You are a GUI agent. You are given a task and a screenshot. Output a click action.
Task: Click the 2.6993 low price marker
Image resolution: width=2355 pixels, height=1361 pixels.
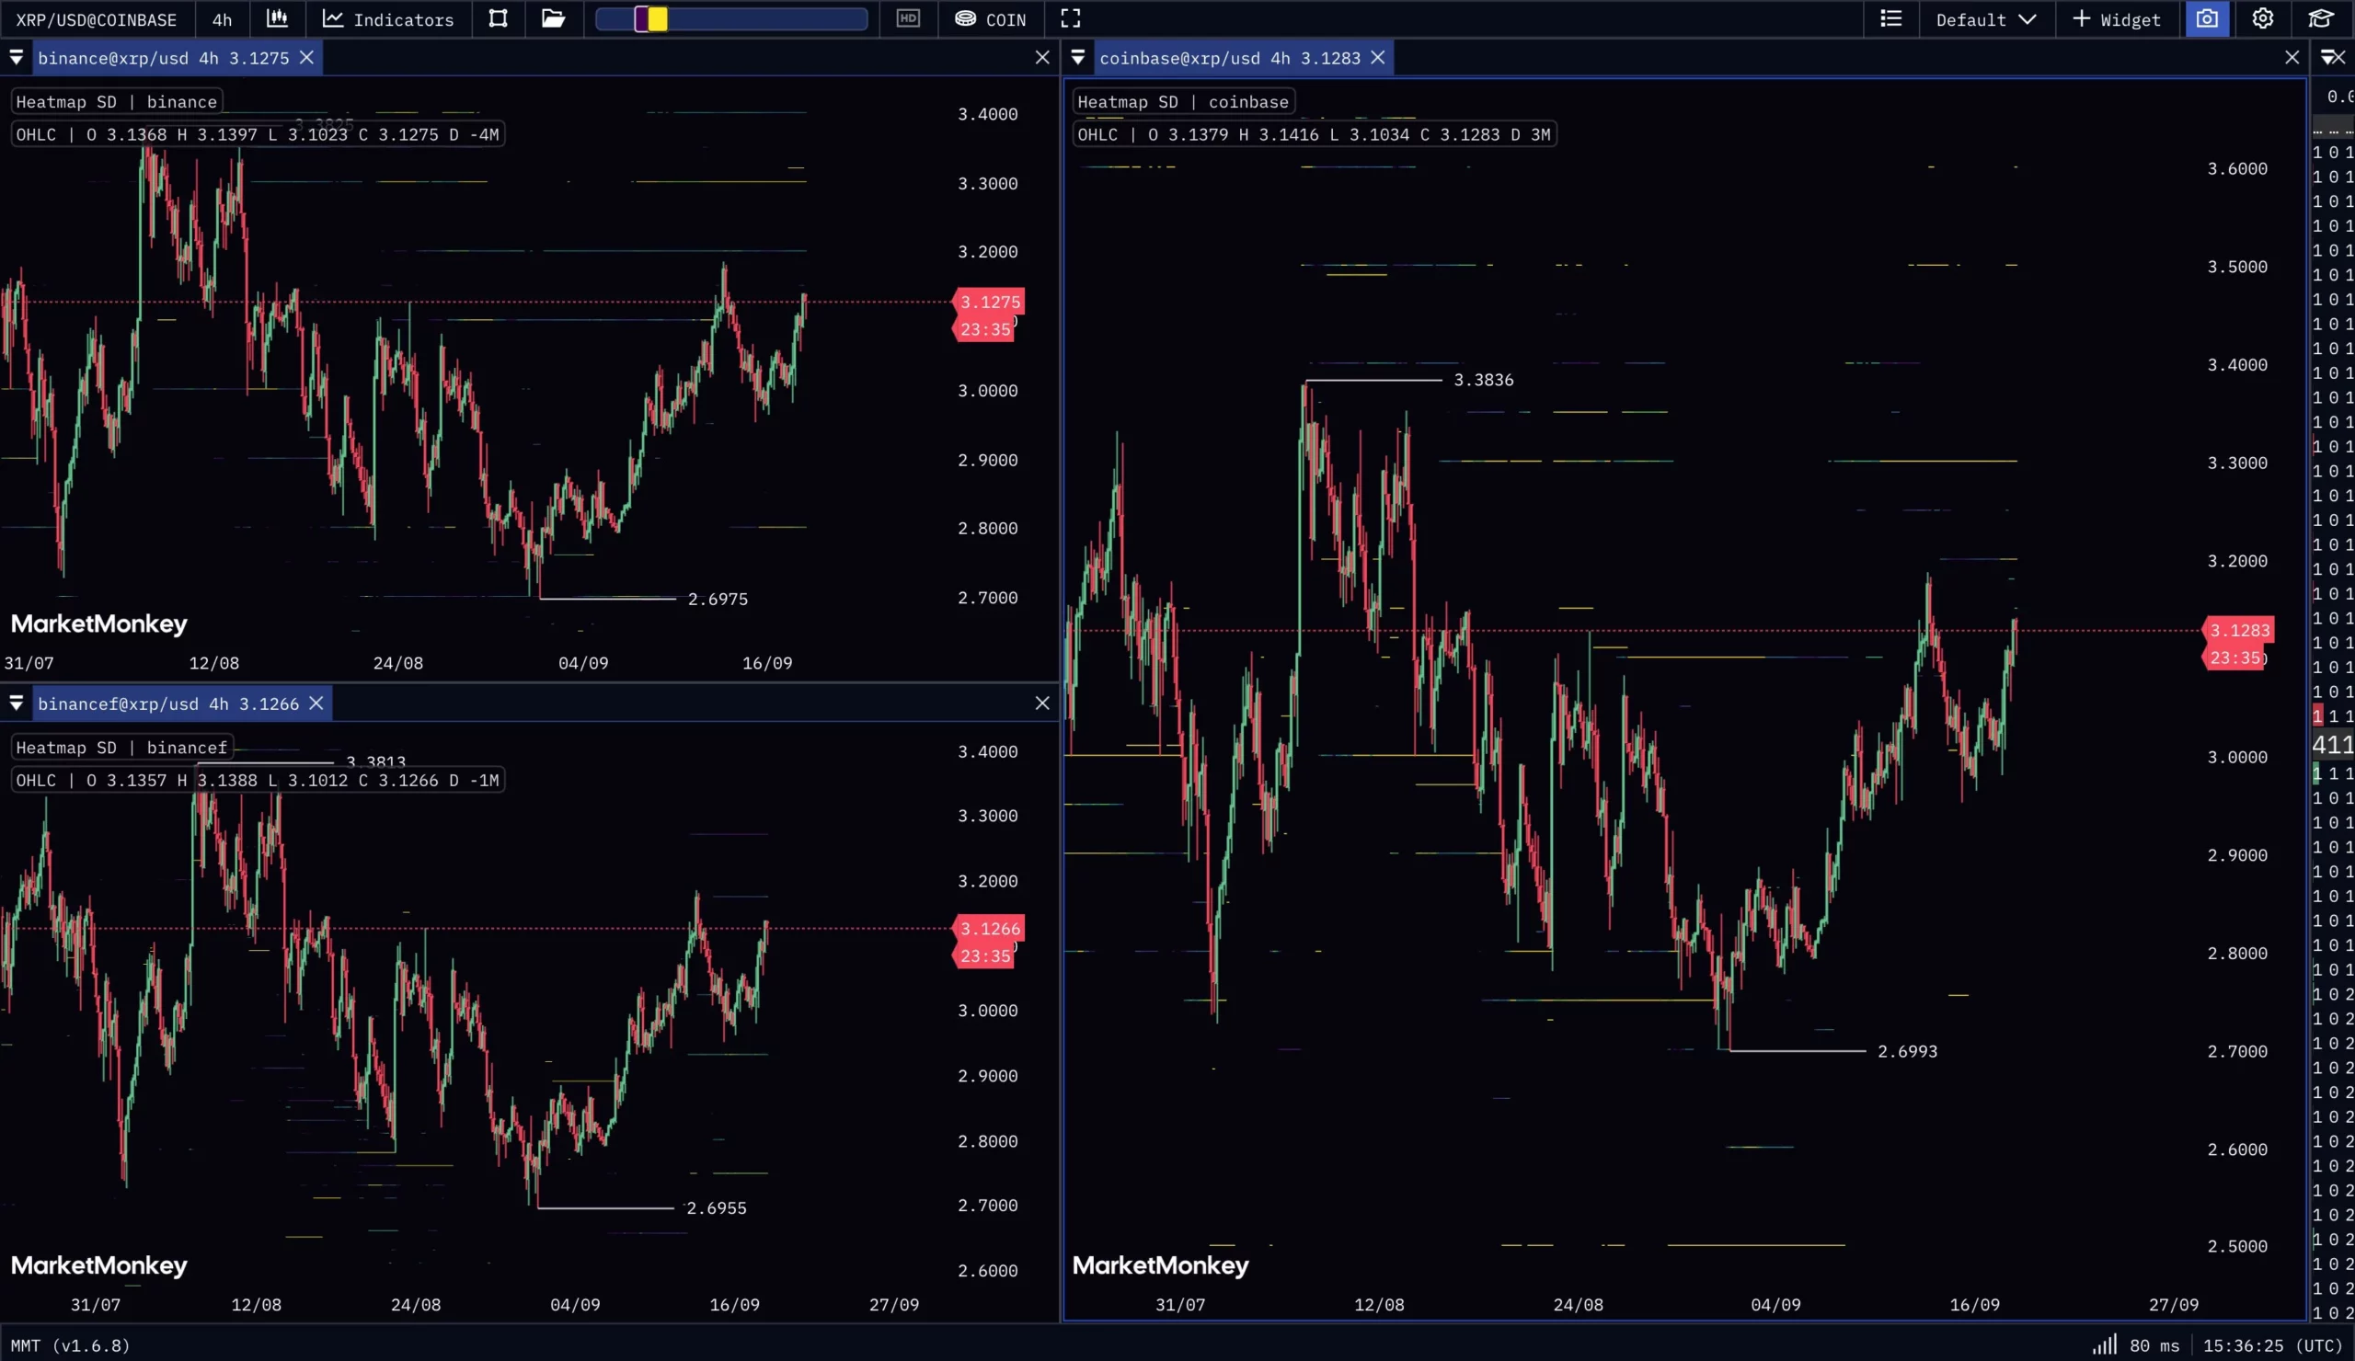(1907, 1051)
